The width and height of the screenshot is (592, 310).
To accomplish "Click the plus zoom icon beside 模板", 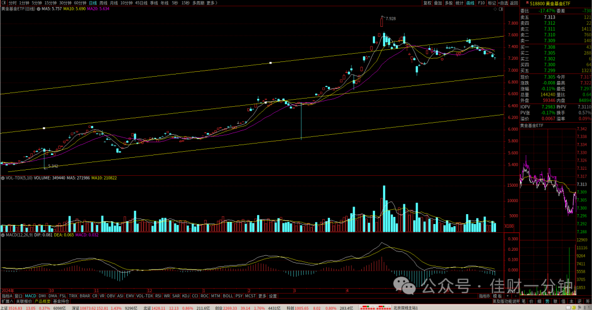I will [x=507, y=296].
